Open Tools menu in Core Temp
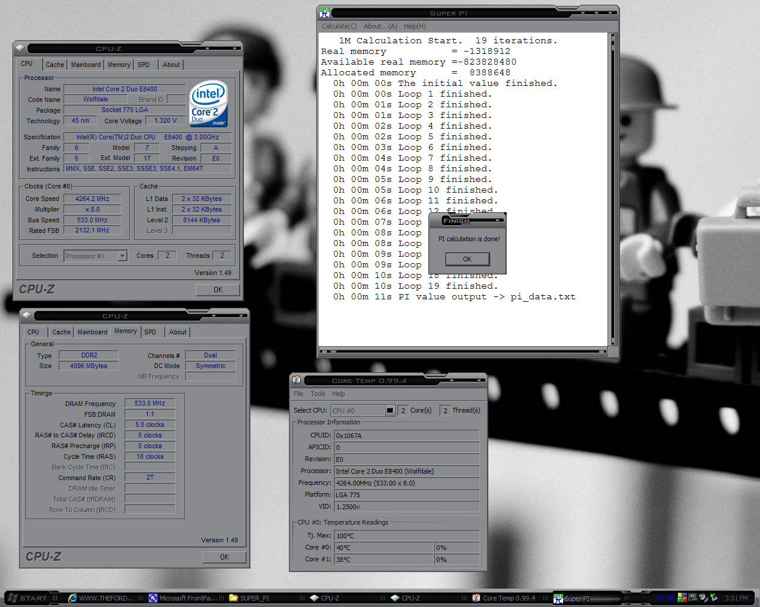 point(318,394)
